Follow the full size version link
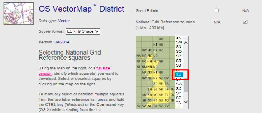Screen dimensions: 262x113 click(x=74, y=71)
